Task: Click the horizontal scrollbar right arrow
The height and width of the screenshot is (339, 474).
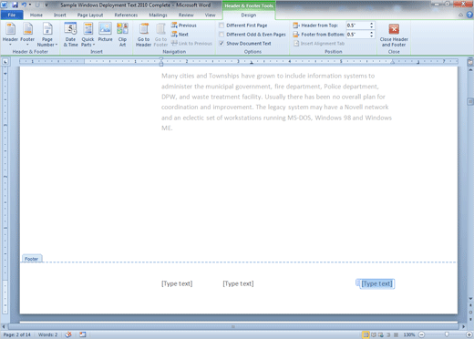Action: click(464, 327)
